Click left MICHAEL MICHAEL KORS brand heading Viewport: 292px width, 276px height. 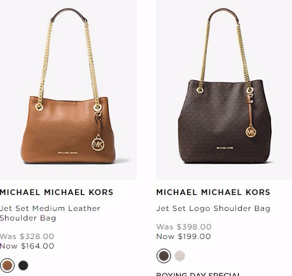click(57, 192)
